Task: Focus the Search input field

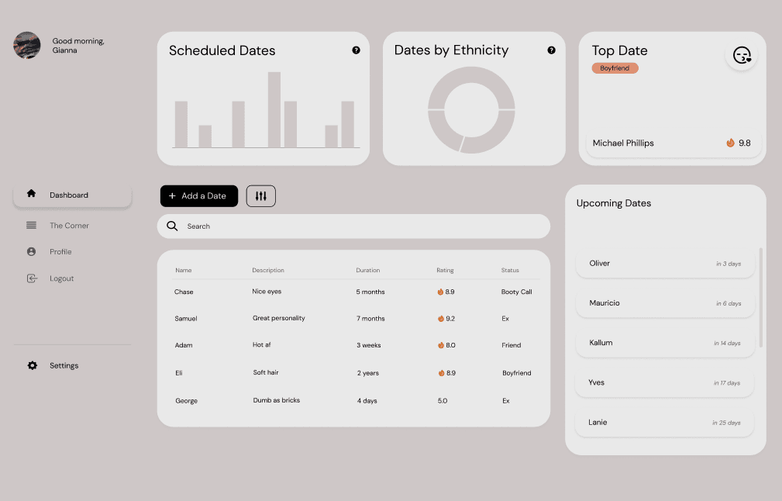Action: click(x=353, y=226)
